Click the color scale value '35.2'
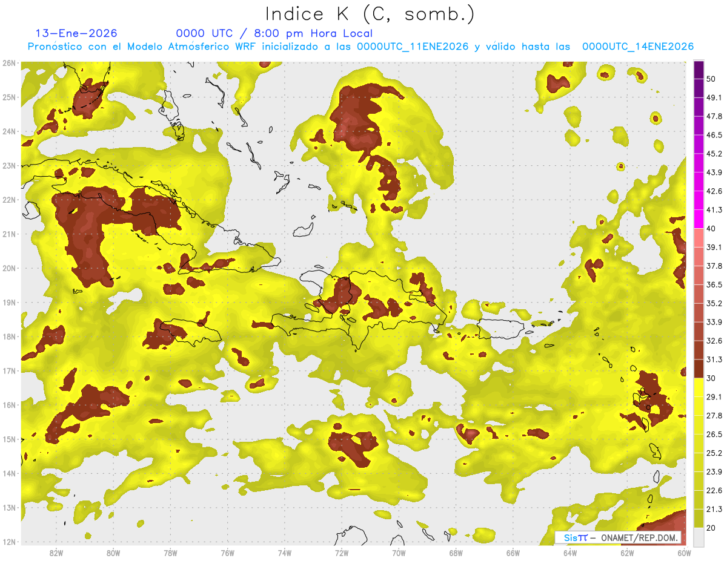This screenshot has width=727, height=561. click(x=714, y=303)
